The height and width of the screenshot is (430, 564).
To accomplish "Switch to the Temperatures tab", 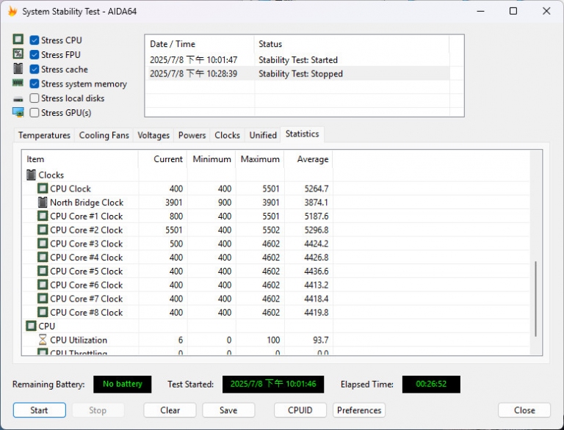I will [x=44, y=135].
